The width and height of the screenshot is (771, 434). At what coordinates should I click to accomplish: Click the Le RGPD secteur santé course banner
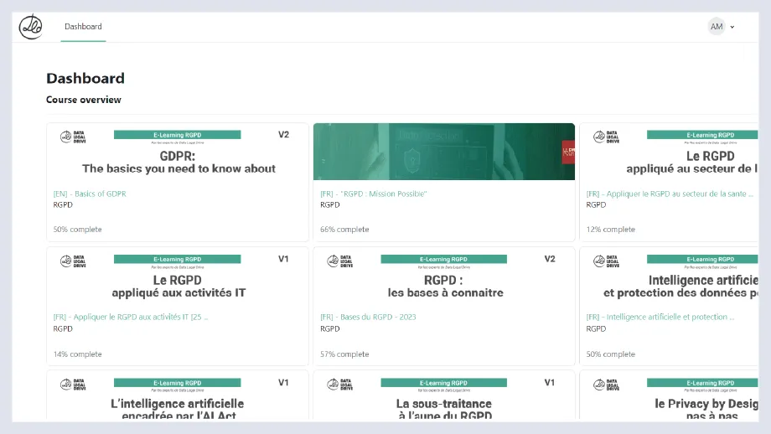[x=670, y=152]
